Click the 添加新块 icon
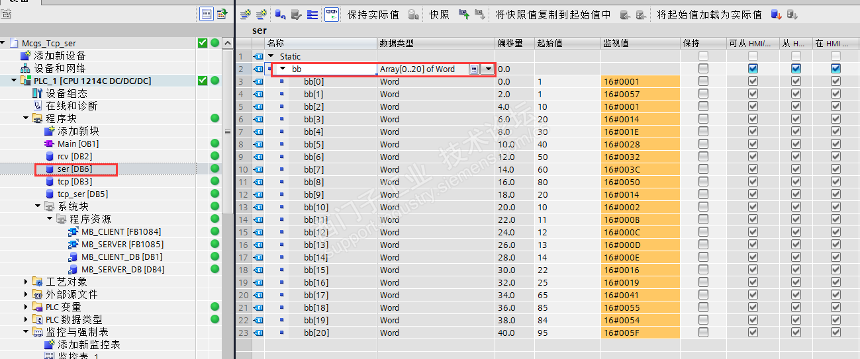860x359 pixels. [50, 131]
